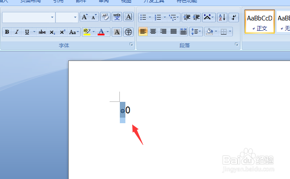Image resolution: width=290 pixels, height=179 pixels.
Task: Center align text
Action: [x=153, y=32]
